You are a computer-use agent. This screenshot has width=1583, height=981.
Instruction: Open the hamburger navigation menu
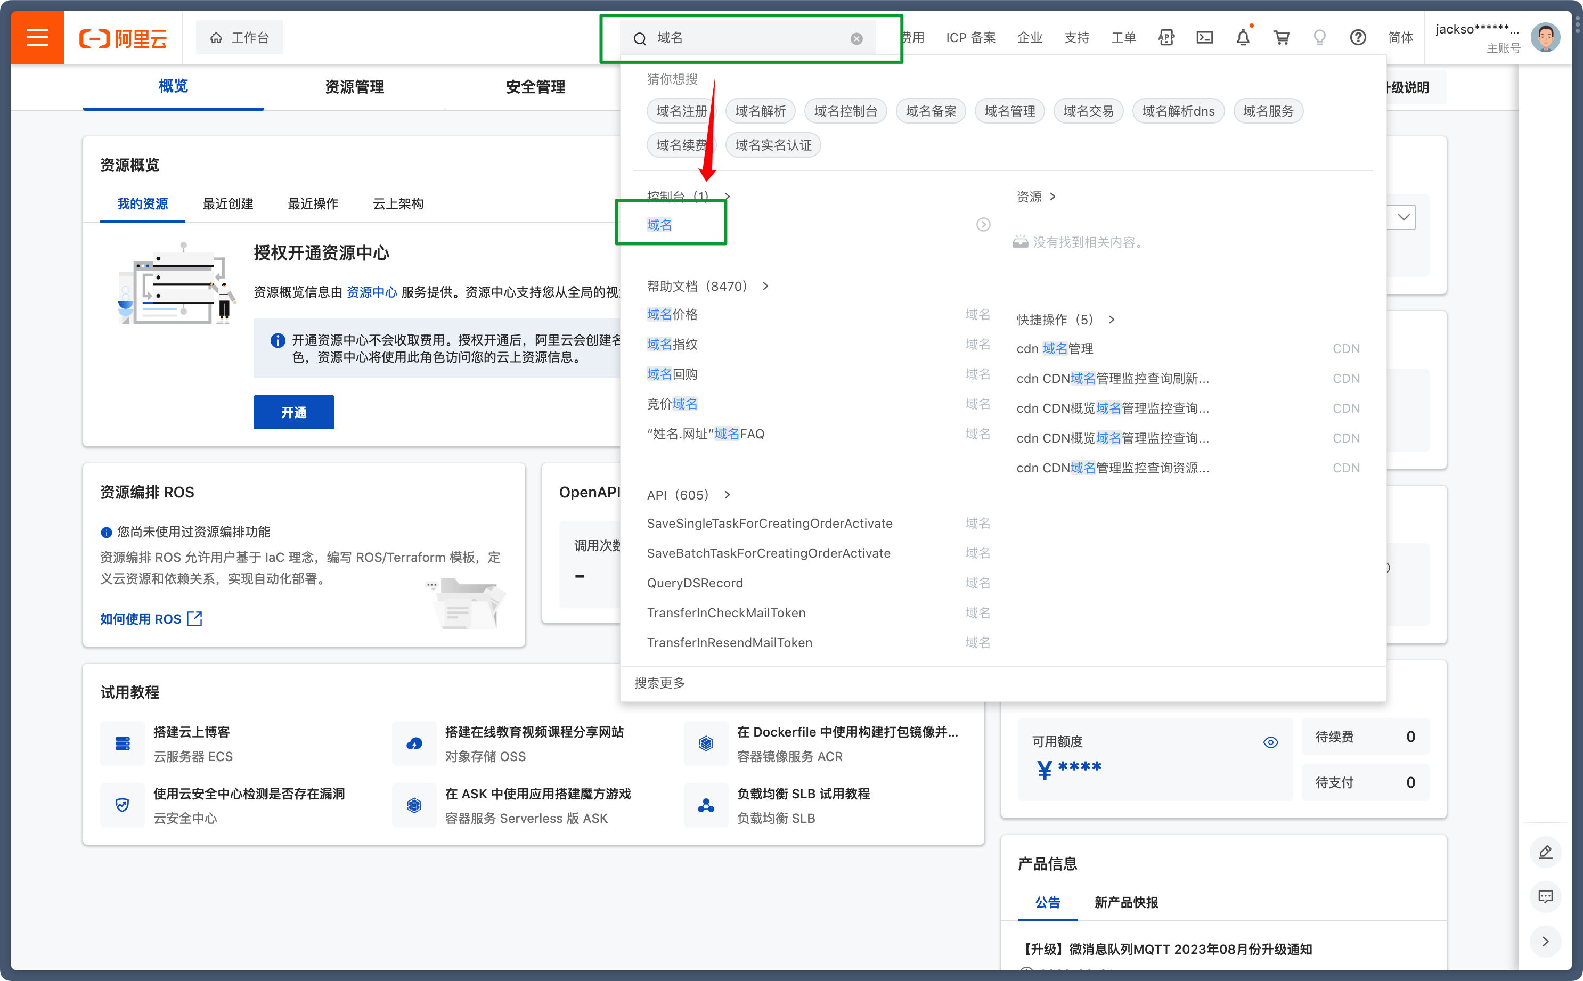tap(37, 38)
